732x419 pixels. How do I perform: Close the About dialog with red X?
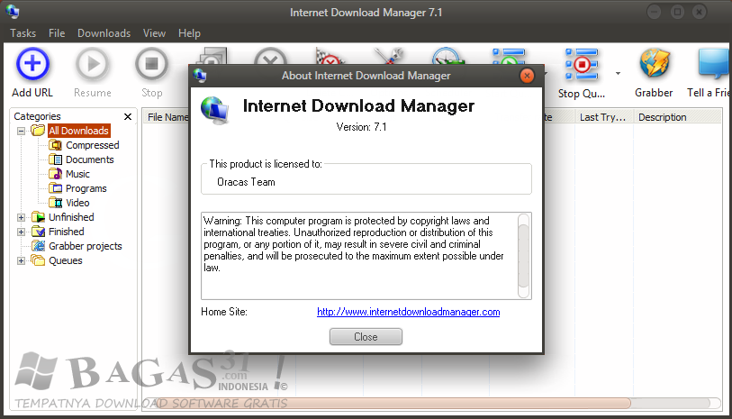click(527, 76)
